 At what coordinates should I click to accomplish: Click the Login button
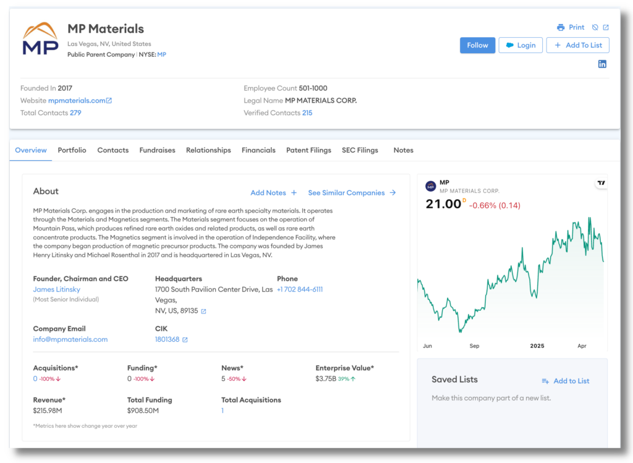click(520, 45)
